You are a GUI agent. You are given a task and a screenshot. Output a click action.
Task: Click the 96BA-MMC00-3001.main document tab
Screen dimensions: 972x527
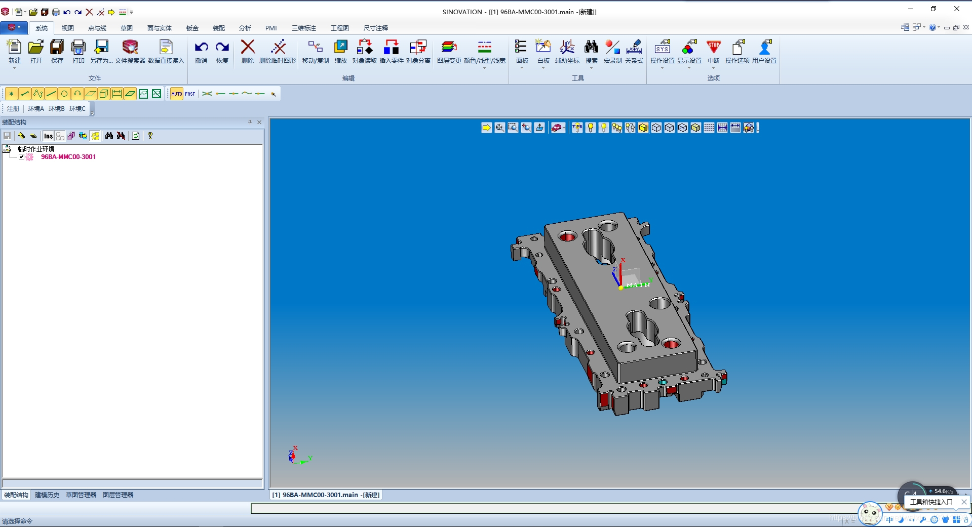(326, 495)
